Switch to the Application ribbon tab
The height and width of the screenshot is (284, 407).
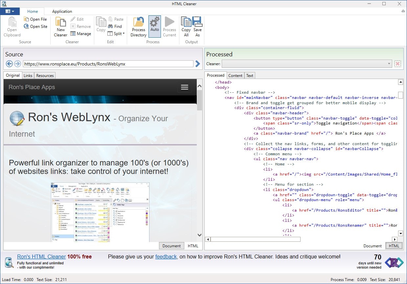tap(62, 11)
